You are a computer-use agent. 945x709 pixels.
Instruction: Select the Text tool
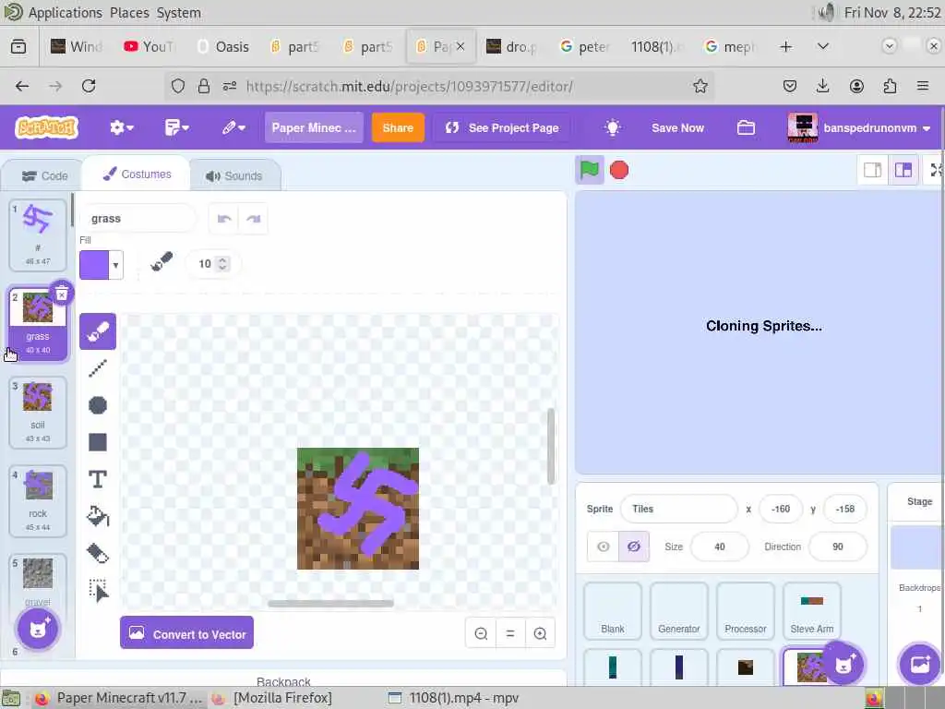[x=98, y=479]
